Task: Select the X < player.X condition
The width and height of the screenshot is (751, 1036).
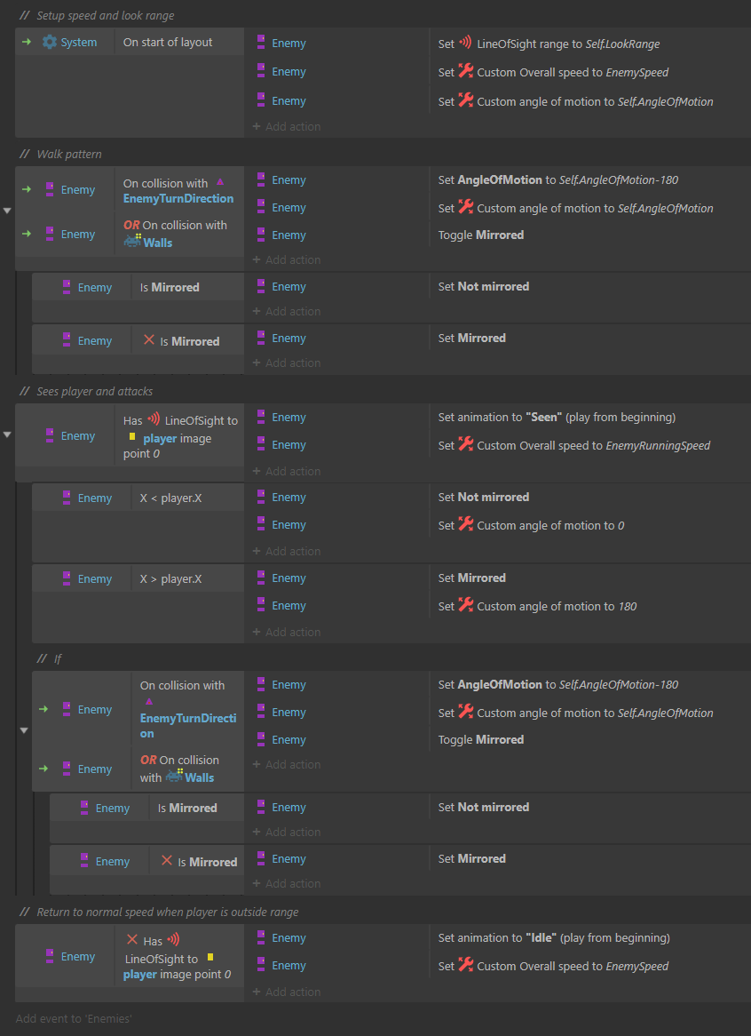Action: pos(170,498)
